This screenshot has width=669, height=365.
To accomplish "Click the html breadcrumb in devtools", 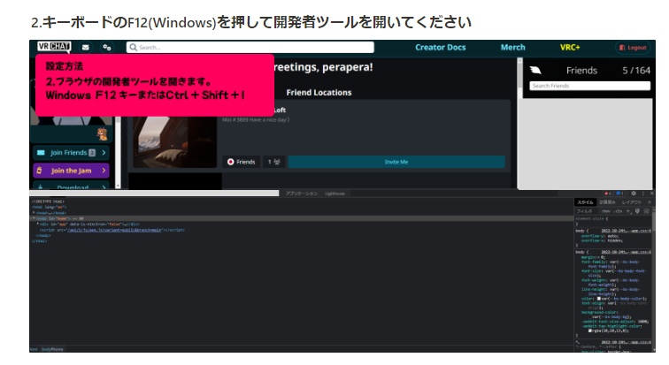I will (34, 349).
